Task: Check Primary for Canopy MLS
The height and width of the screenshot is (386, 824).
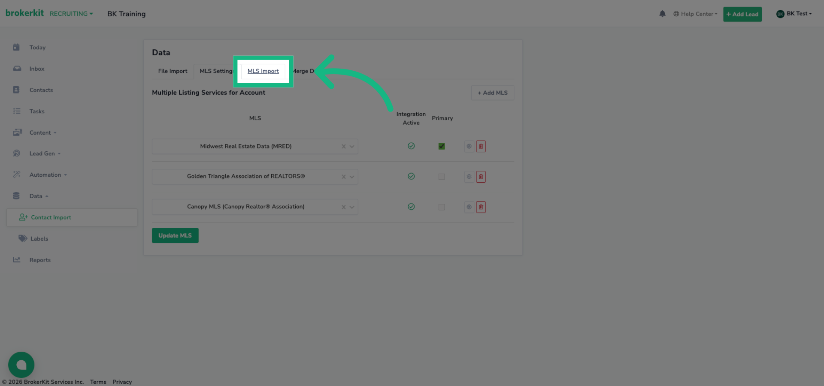Action: (442, 207)
